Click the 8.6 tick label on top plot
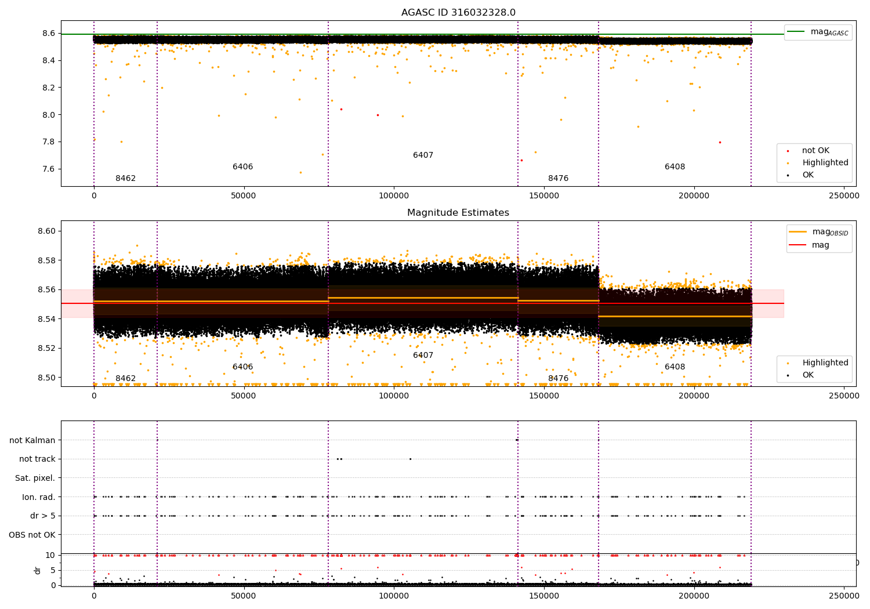Screen dimensions: 870x609 click(49, 34)
